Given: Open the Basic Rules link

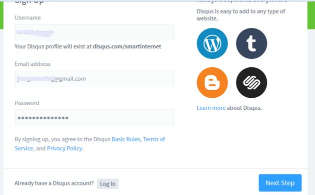Looking at the screenshot, I should (x=126, y=139).
